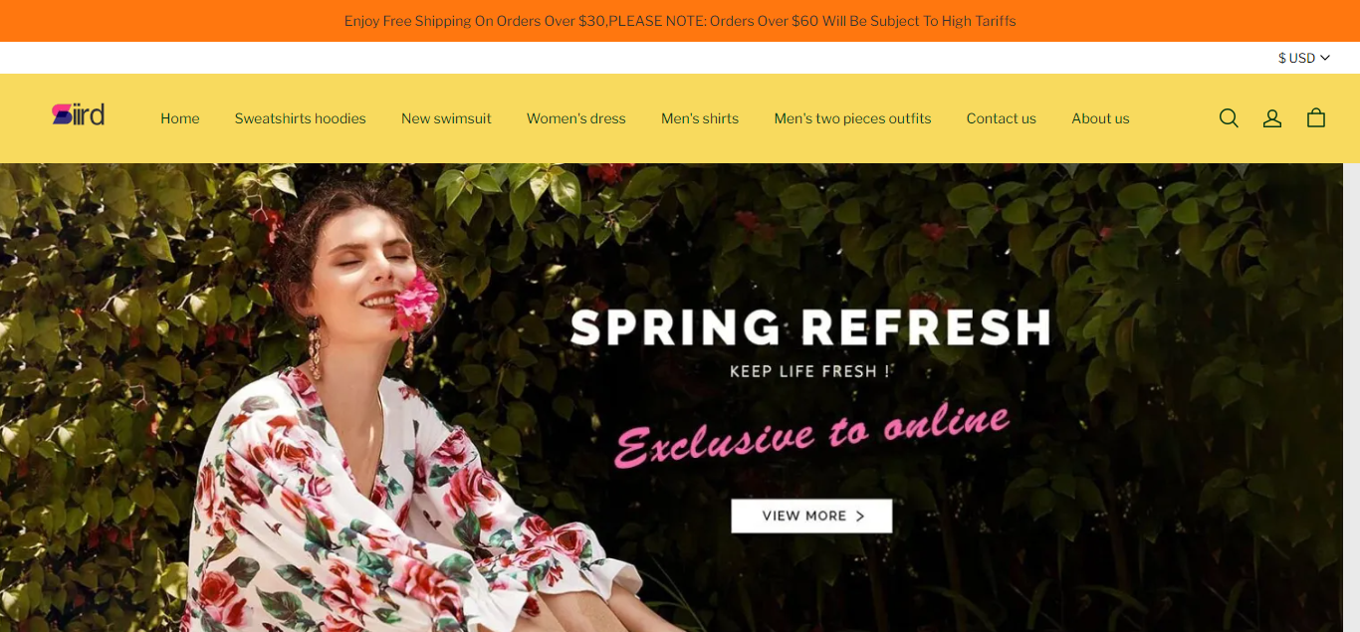Click the chevron next to USD
Screen dimensions: 1360x632
click(x=1325, y=58)
